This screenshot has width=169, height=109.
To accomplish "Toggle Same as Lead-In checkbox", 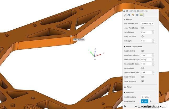I will tap(143, 81).
